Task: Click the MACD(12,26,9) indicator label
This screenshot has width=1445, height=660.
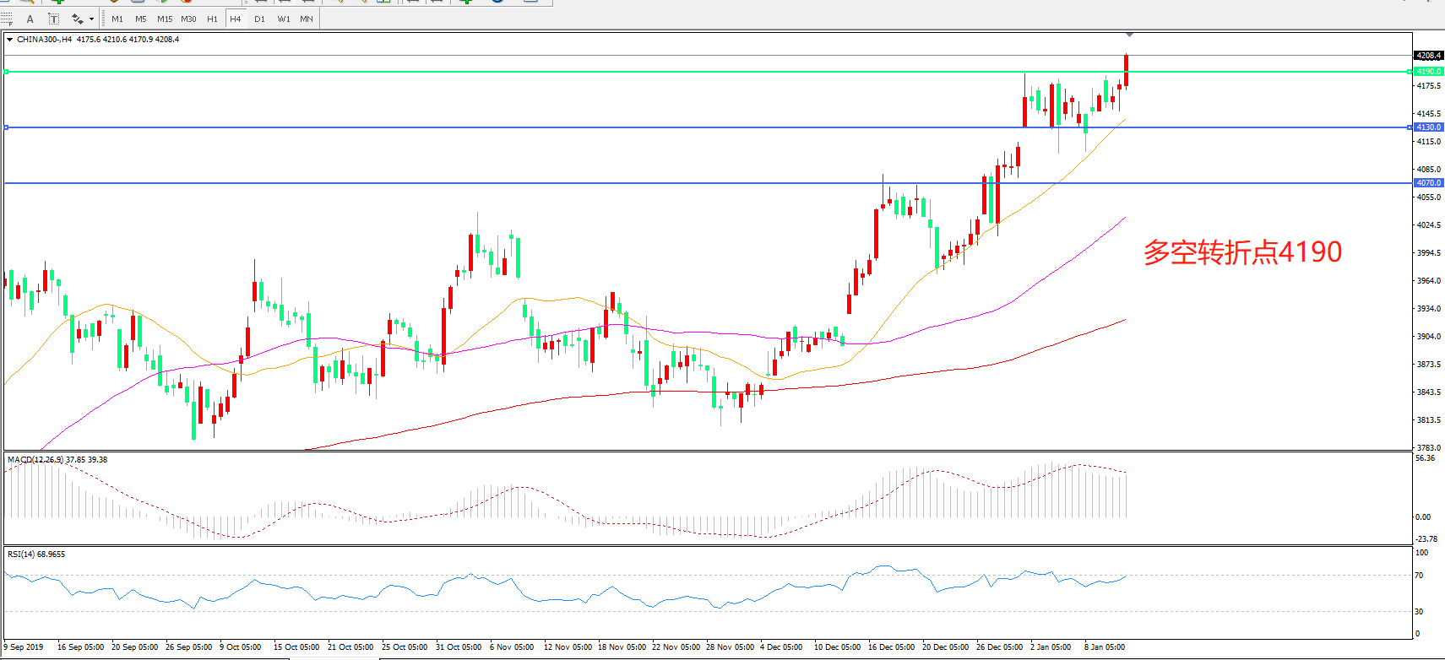Action: (x=35, y=460)
